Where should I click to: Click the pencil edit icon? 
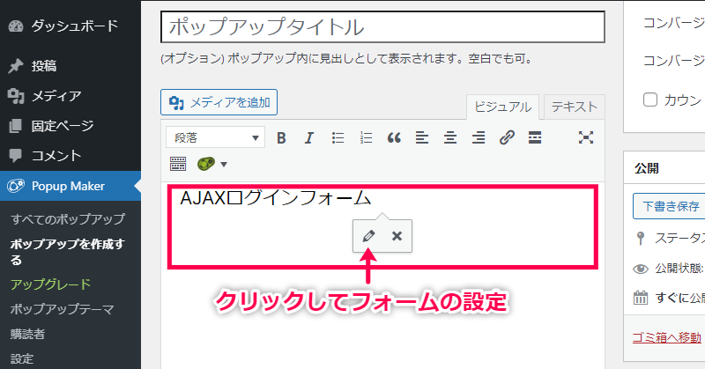tap(368, 236)
